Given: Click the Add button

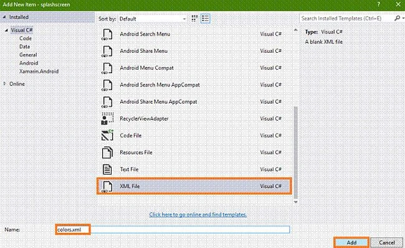Looking at the screenshot, I should point(351,242).
